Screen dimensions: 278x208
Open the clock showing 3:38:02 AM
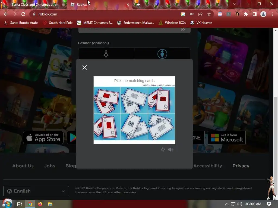point(253,204)
